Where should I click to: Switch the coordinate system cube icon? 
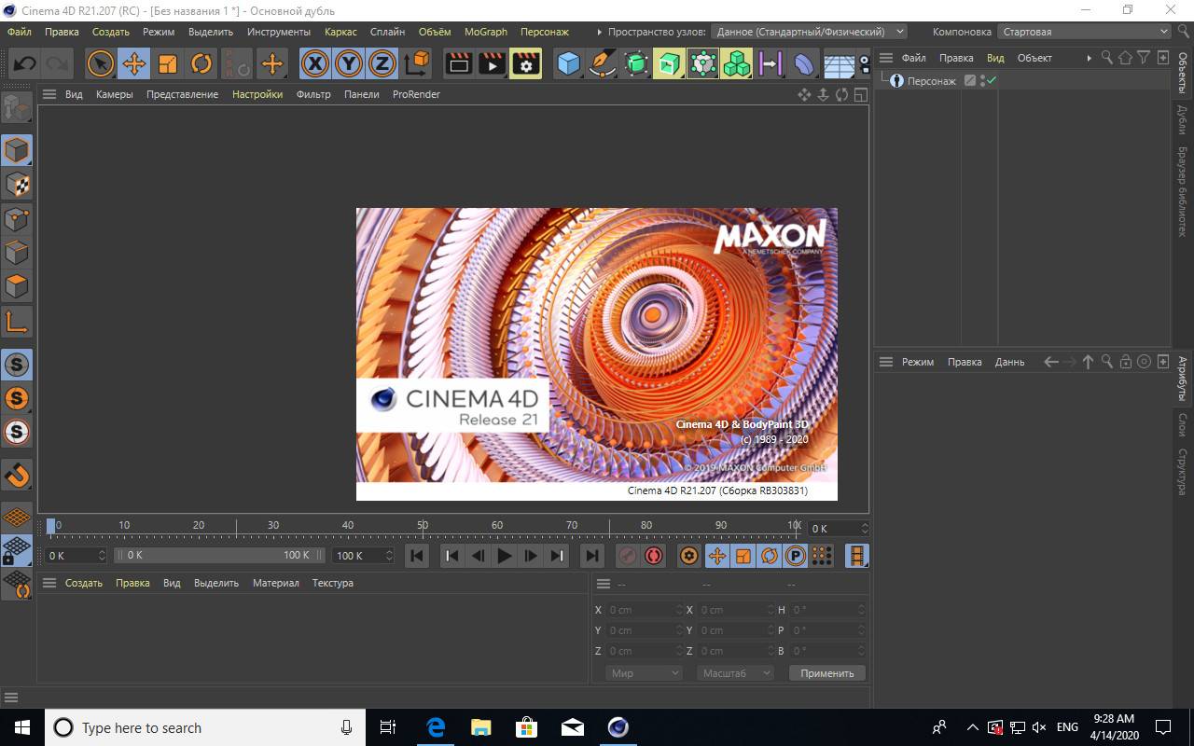tap(417, 63)
